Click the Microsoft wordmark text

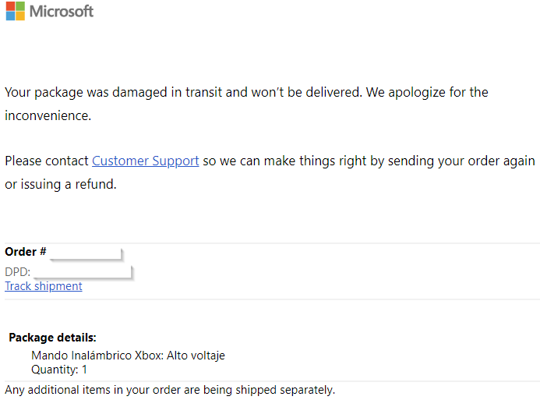point(62,12)
